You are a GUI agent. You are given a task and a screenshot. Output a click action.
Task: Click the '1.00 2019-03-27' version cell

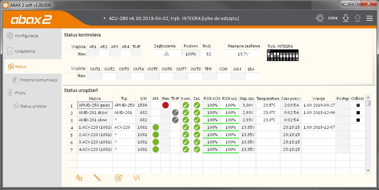pyautogui.click(x=319, y=105)
